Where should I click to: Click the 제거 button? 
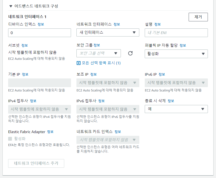tap(198, 17)
